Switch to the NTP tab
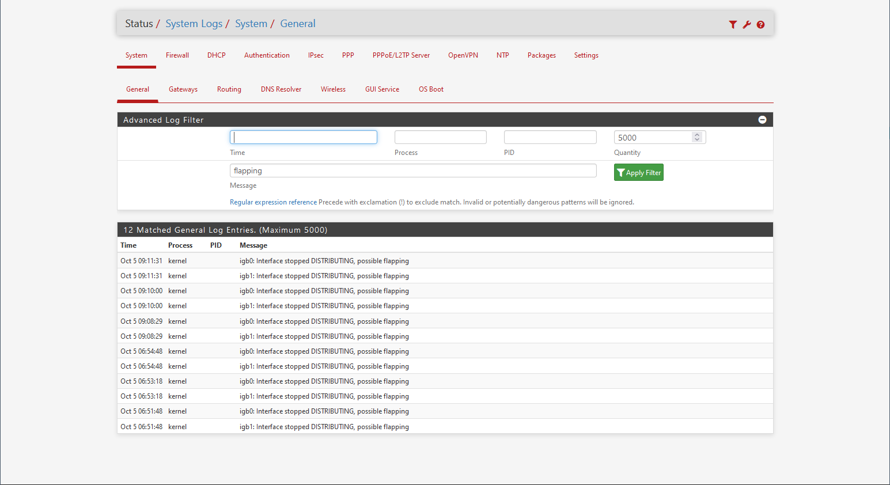Image resolution: width=890 pixels, height=485 pixels. point(503,55)
